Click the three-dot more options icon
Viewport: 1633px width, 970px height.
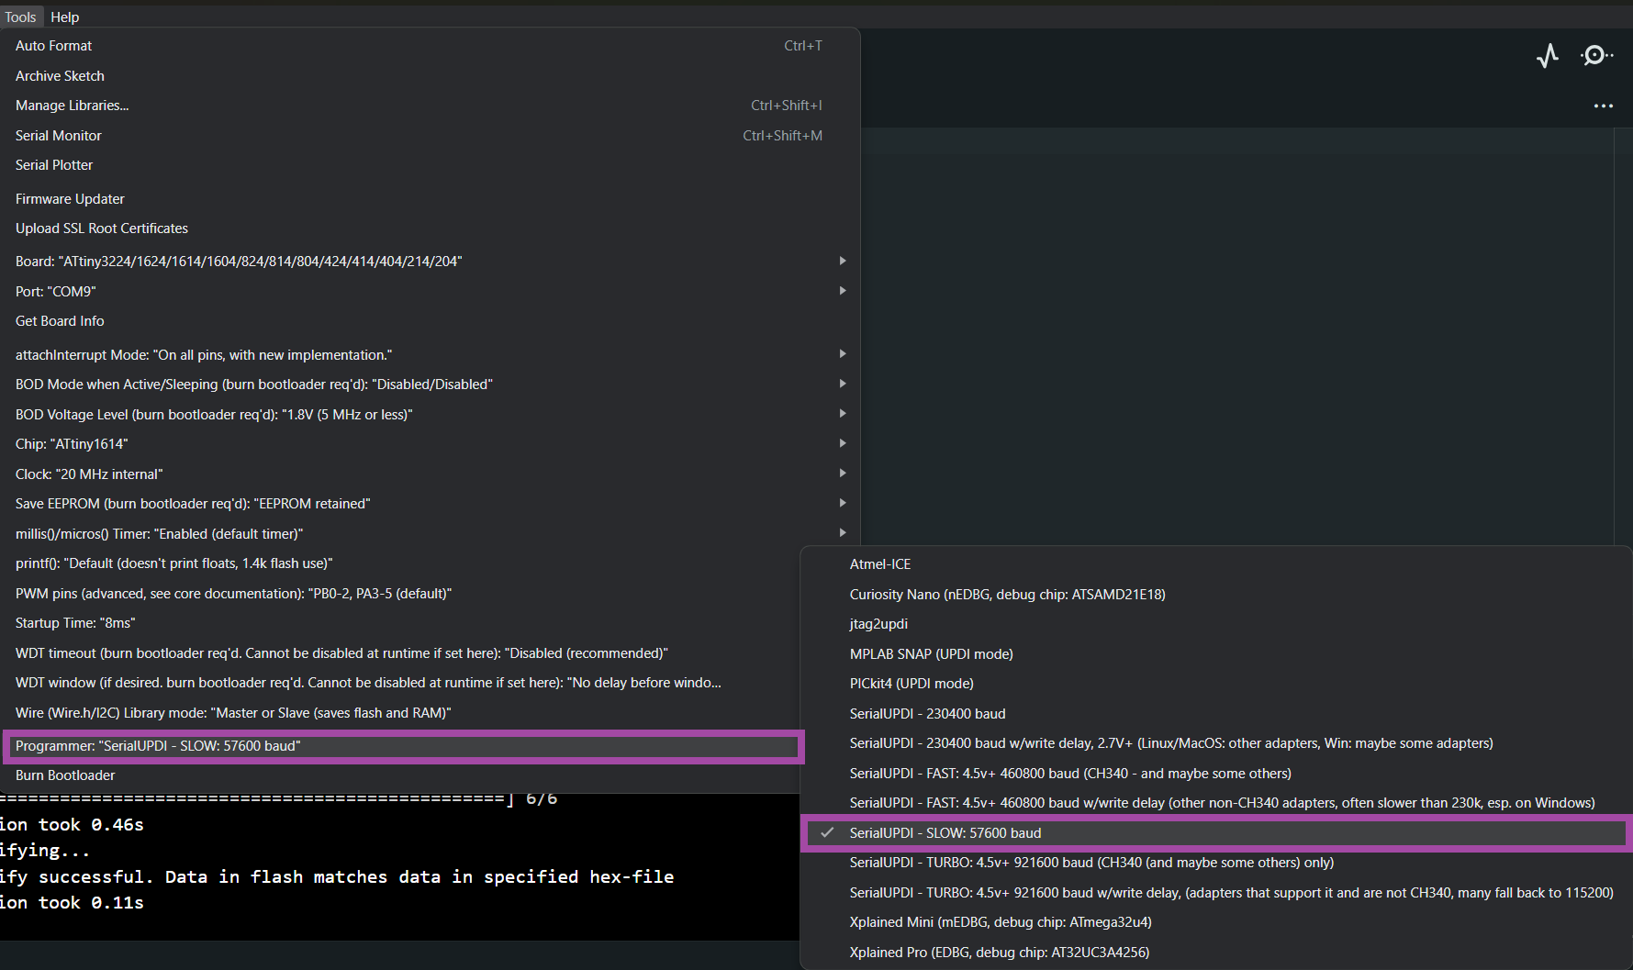point(1603,106)
